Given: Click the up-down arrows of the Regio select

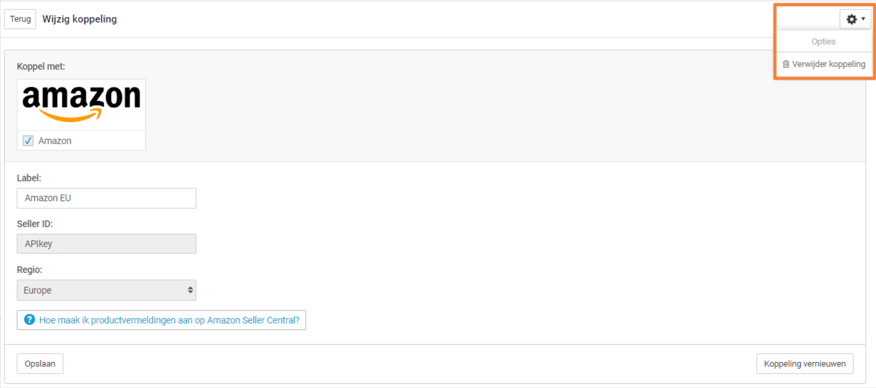Looking at the screenshot, I should 190,290.
